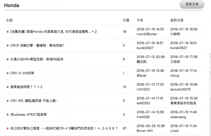Open thread 要買Honda 的買家請三思
Image resolution: width=211 pixels, height=136 pixels.
point(50,32)
